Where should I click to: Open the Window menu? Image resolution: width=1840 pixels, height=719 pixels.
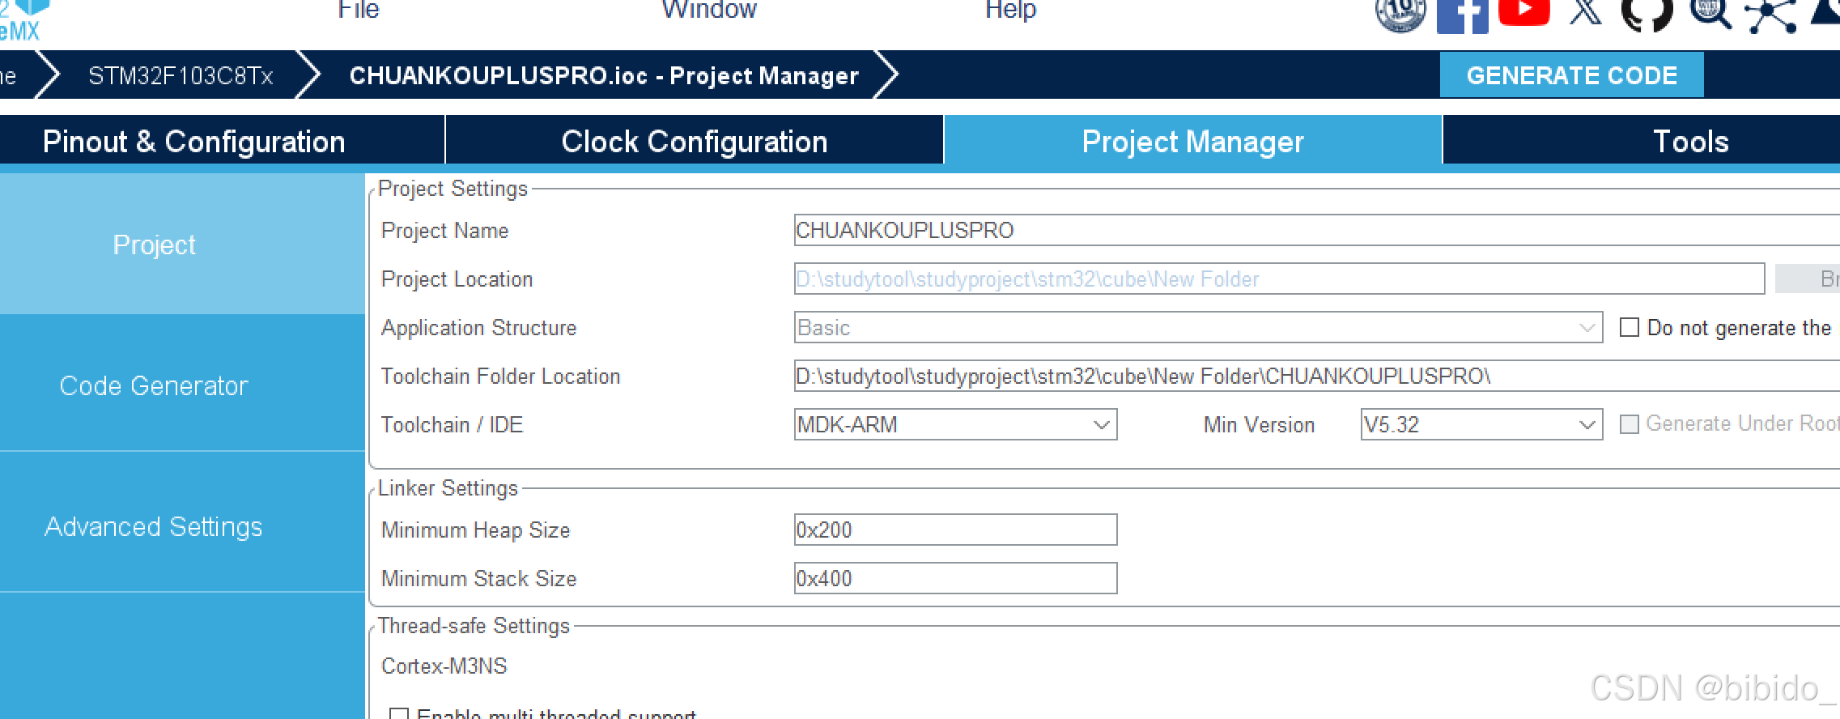point(709,11)
